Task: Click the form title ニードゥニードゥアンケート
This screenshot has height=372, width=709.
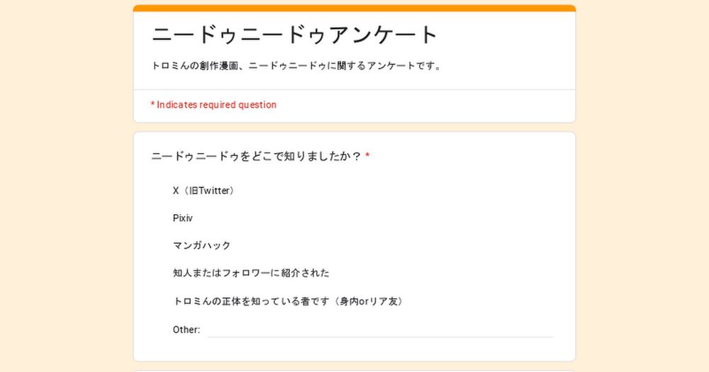Action: tap(295, 35)
